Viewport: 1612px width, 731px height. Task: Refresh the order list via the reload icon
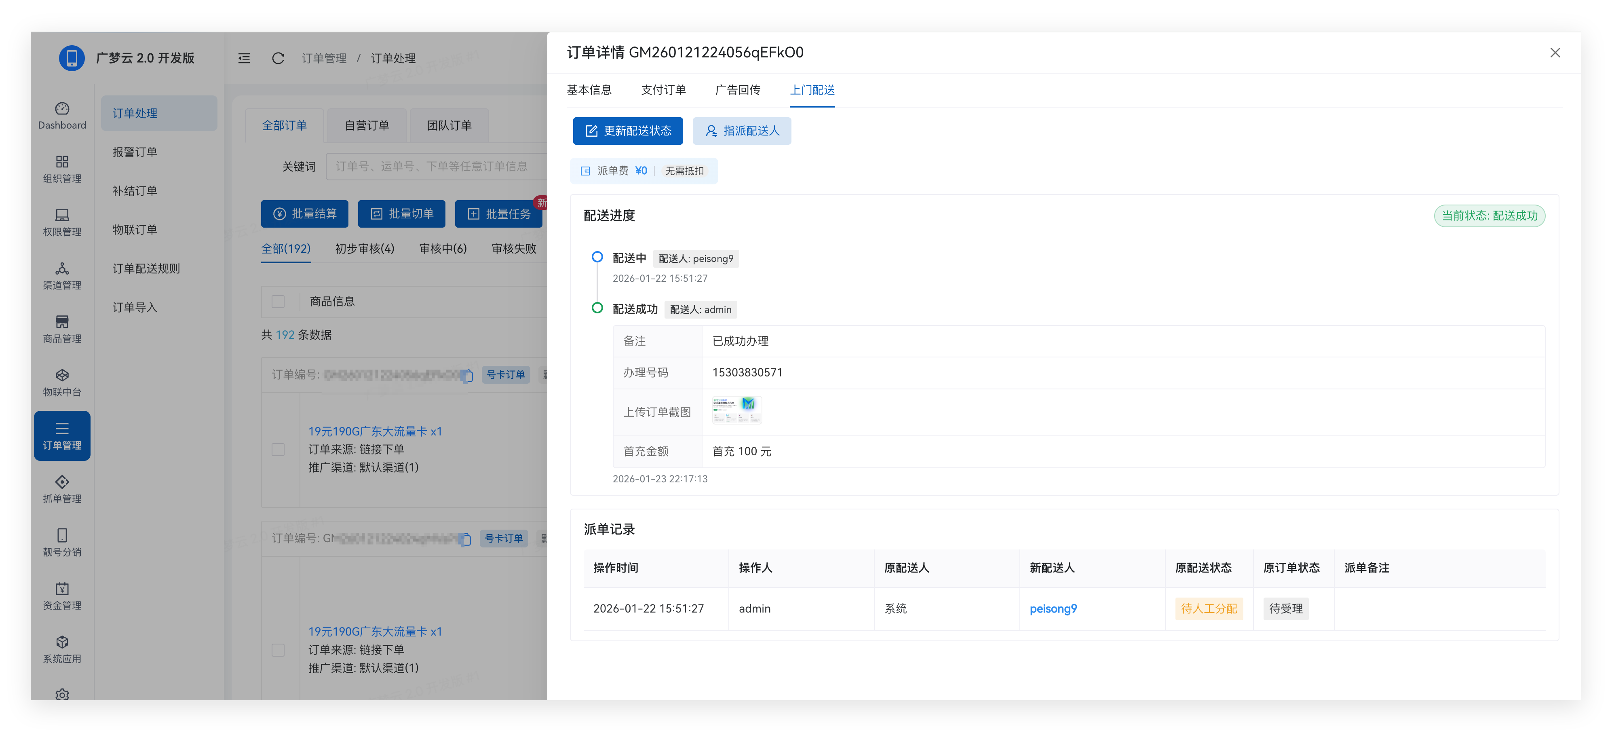278,58
